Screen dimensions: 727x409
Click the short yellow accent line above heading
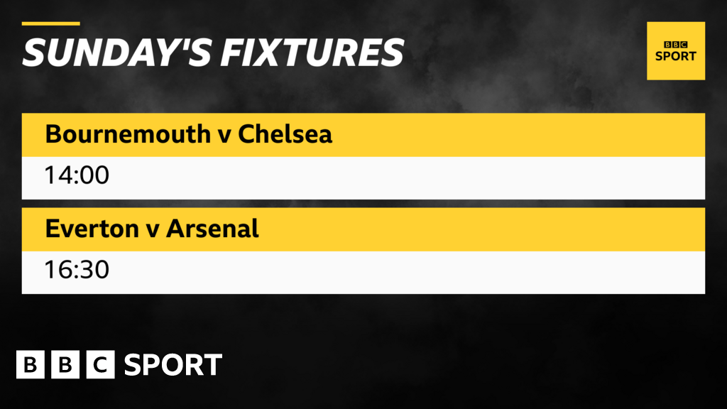point(51,23)
